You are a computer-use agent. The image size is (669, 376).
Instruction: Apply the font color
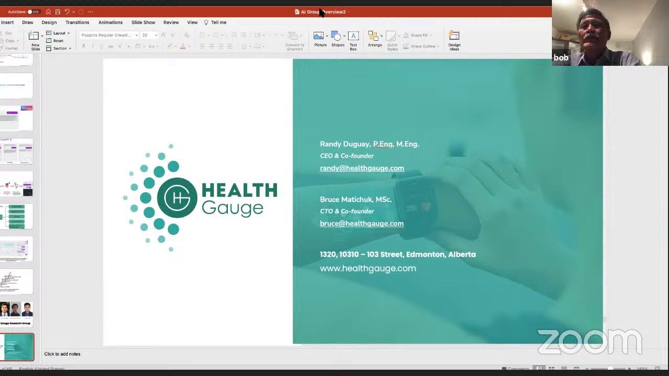tap(182, 46)
